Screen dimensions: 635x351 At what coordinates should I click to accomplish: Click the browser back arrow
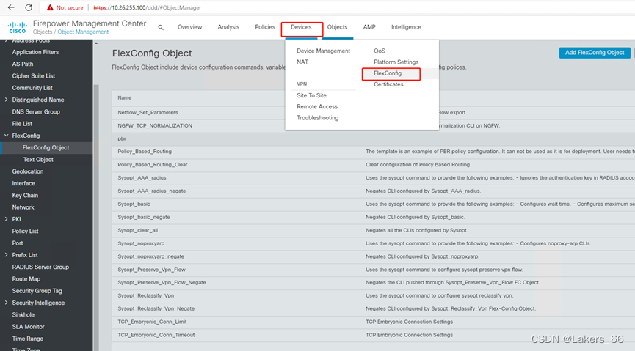tap(11, 7)
